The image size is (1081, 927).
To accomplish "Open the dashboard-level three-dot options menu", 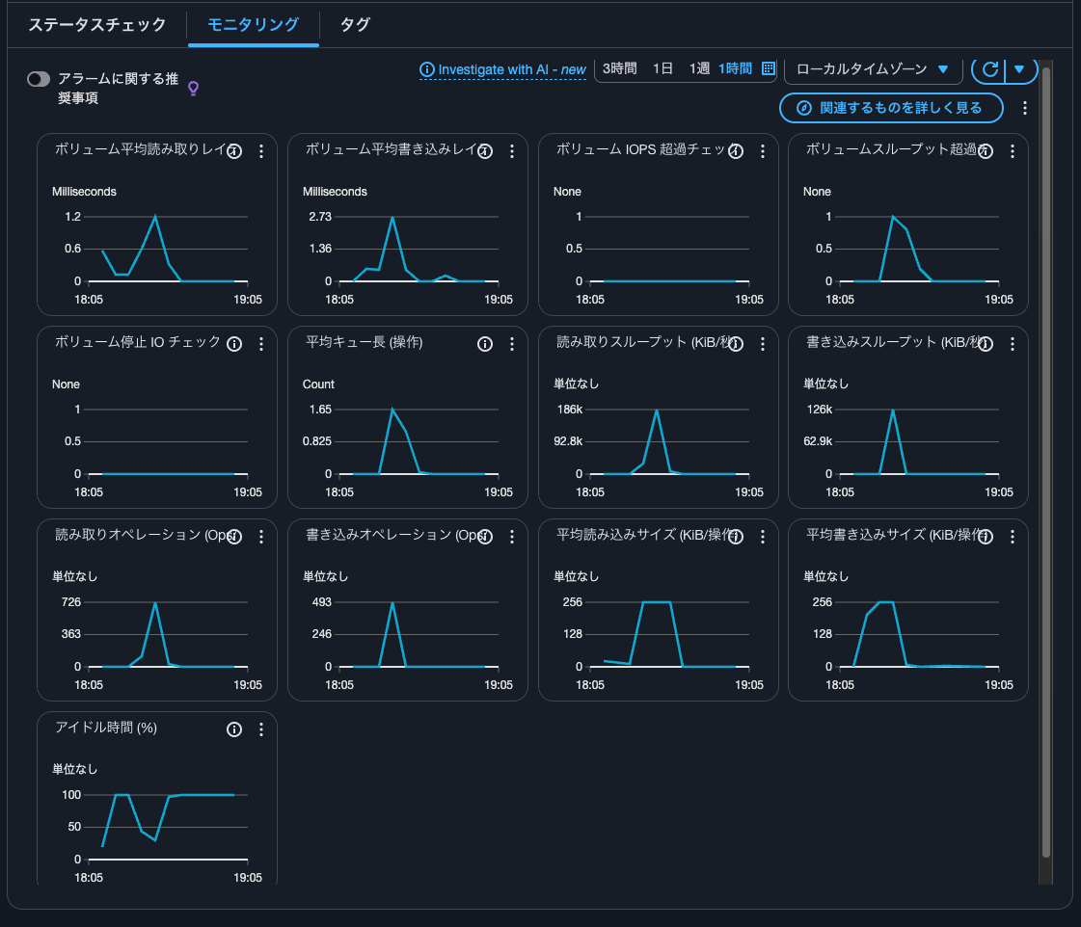I will click(1025, 108).
